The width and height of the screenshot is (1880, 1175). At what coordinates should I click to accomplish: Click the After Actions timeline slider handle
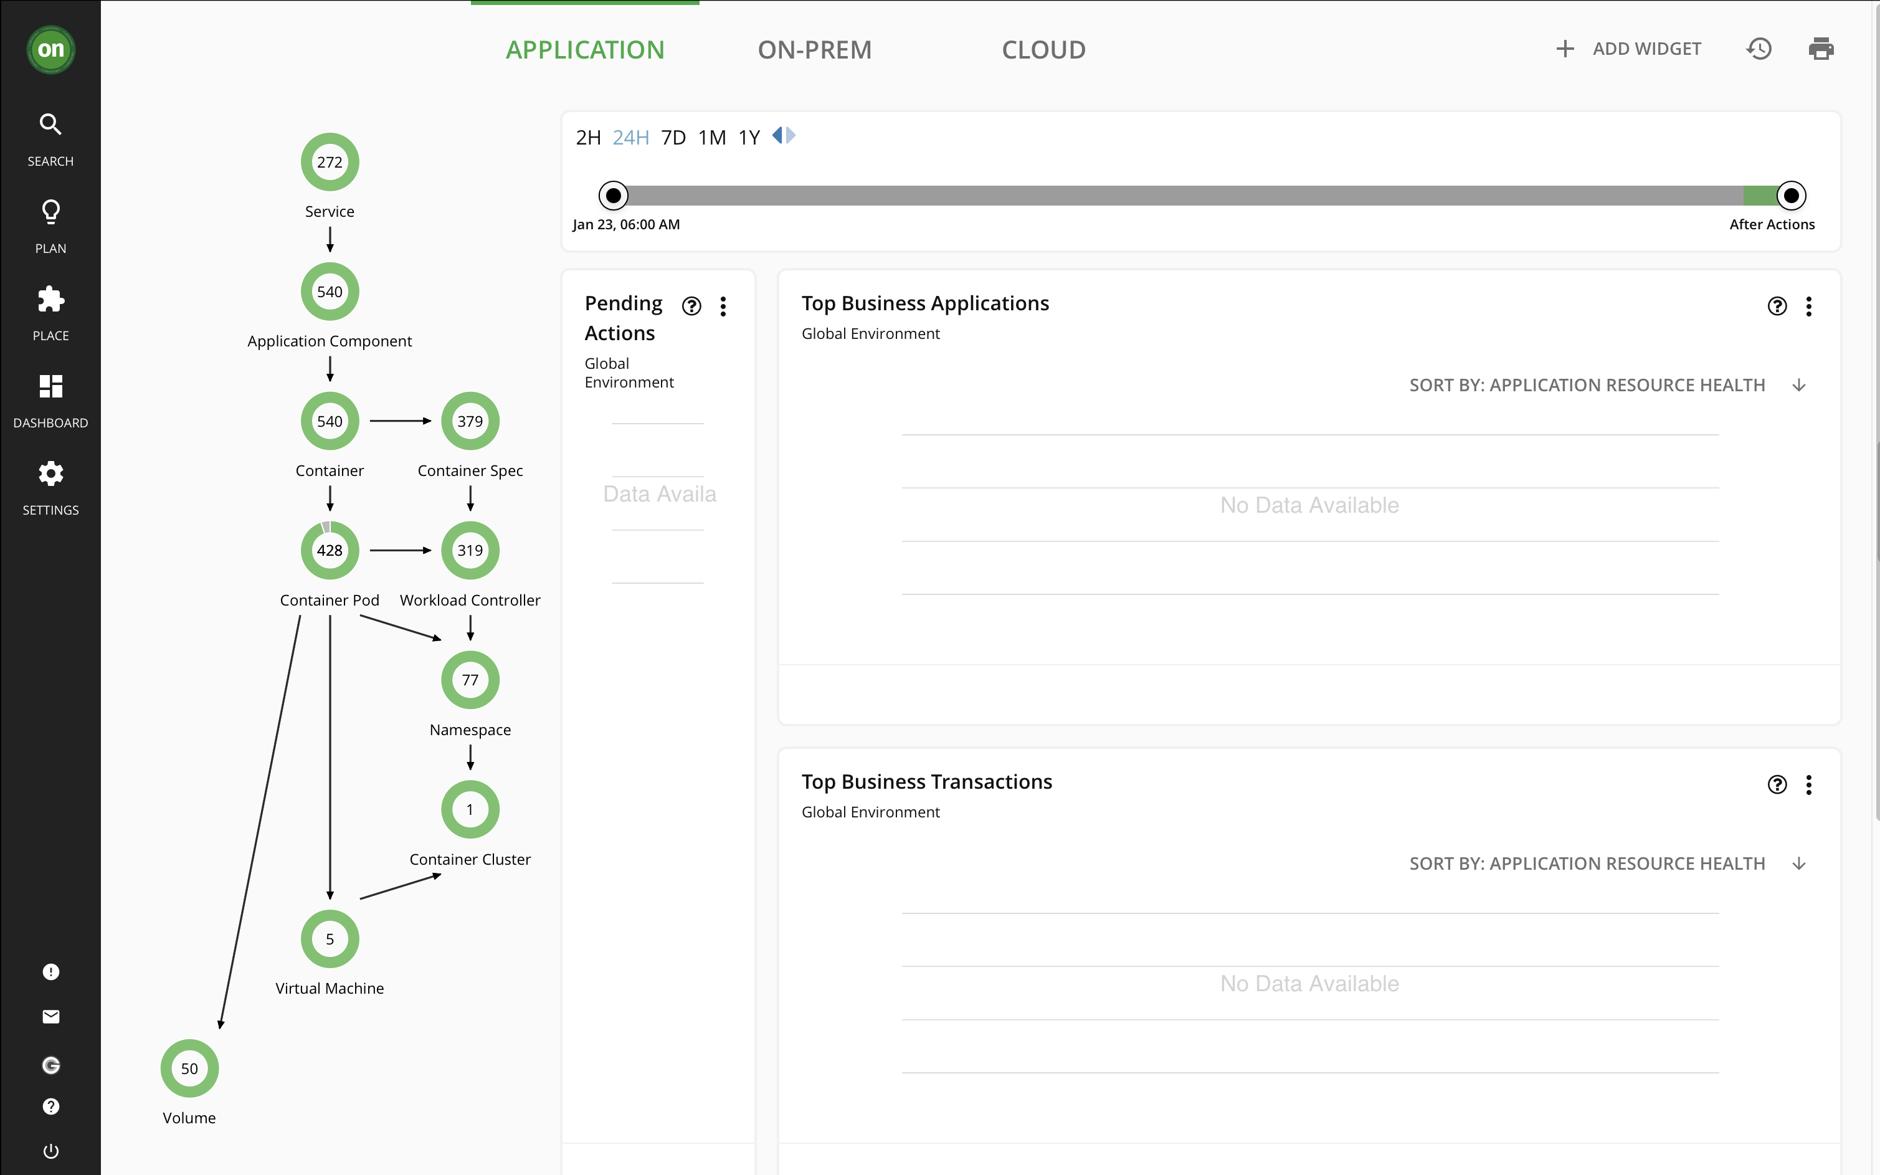click(x=1791, y=196)
